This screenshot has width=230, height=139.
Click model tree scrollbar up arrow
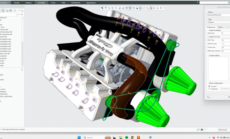tap(22, 18)
